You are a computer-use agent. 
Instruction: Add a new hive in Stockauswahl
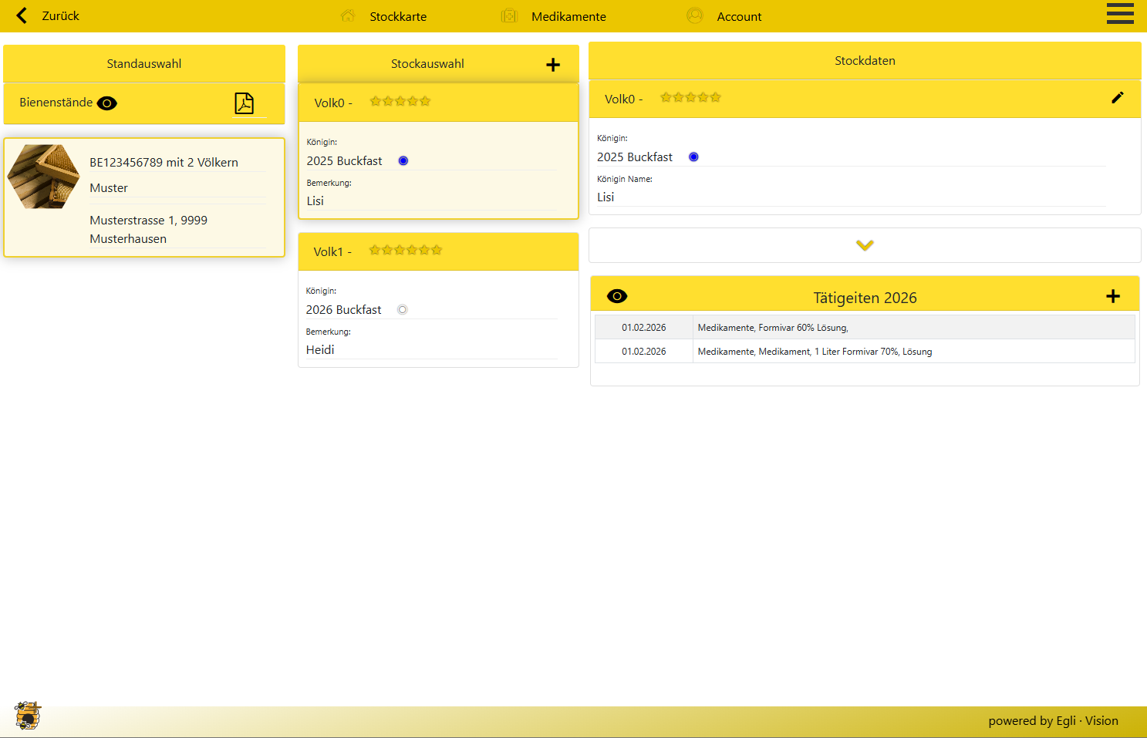point(552,65)
